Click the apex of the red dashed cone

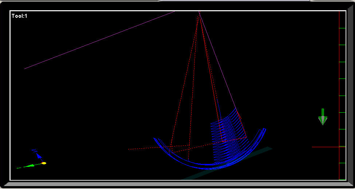point(199,15)
